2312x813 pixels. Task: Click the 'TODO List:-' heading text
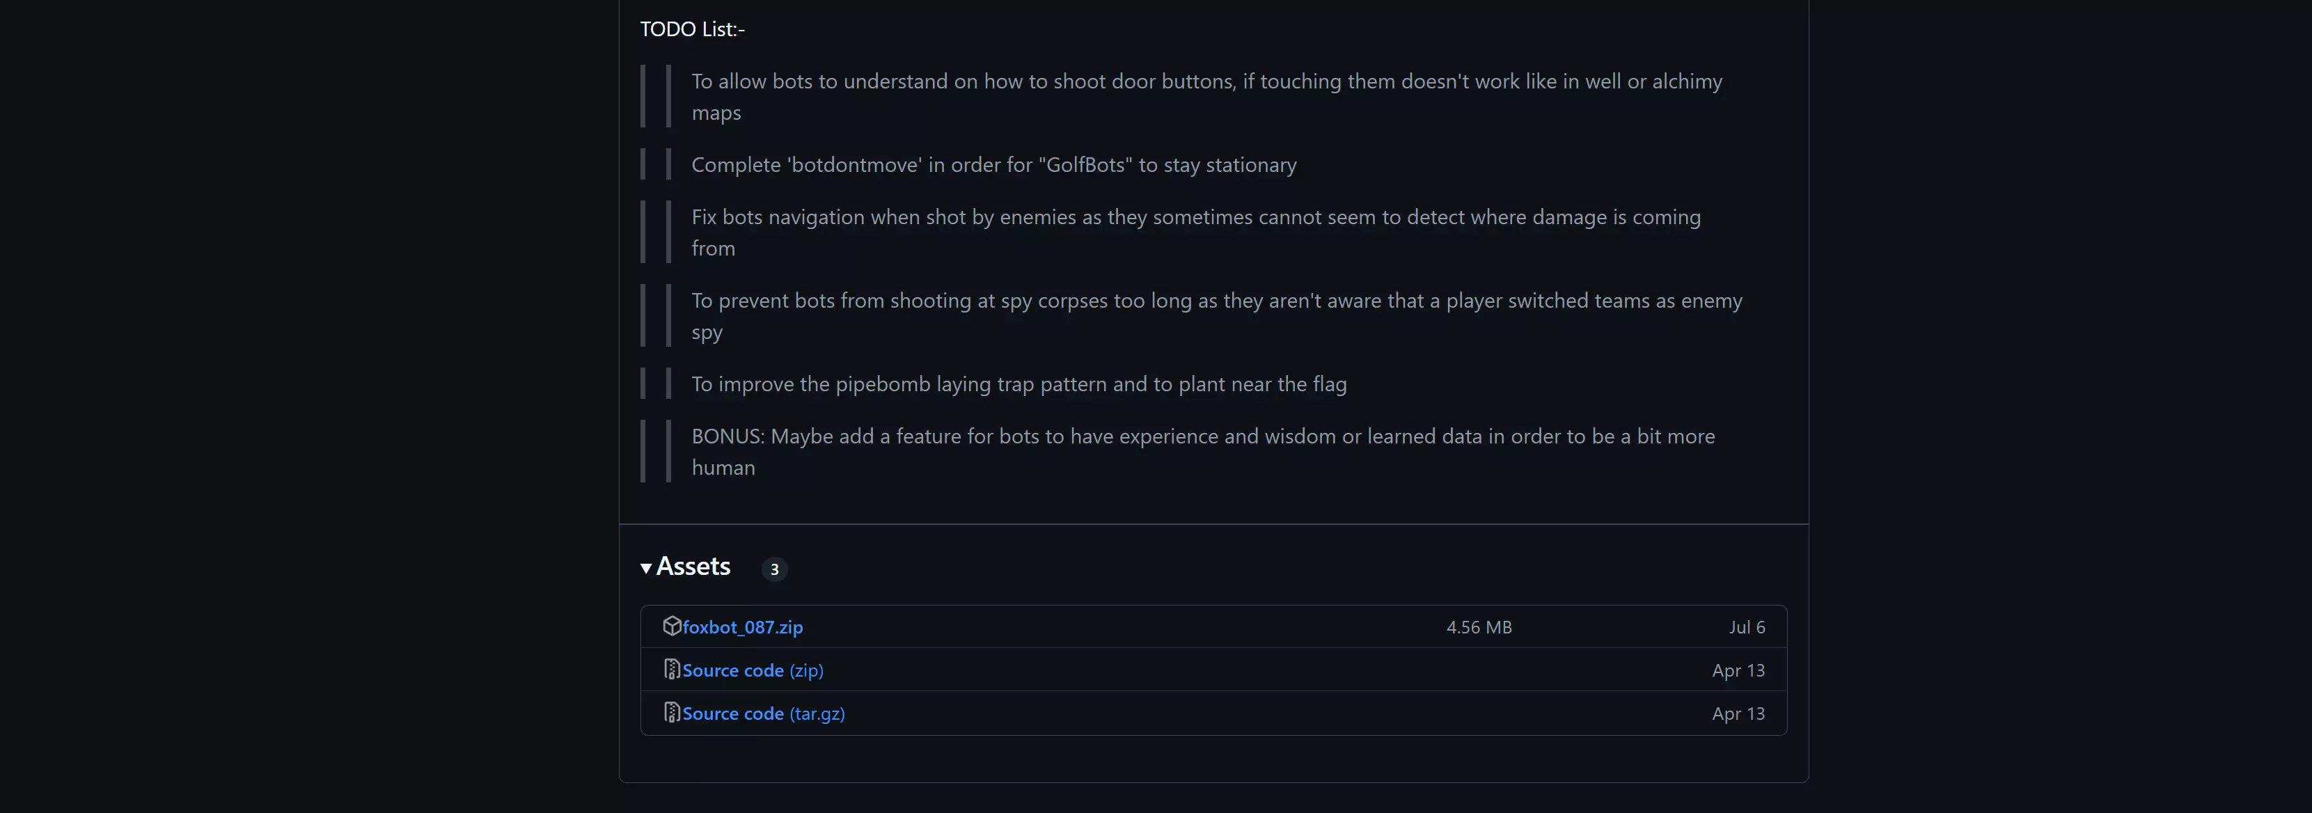click(692, 29)
